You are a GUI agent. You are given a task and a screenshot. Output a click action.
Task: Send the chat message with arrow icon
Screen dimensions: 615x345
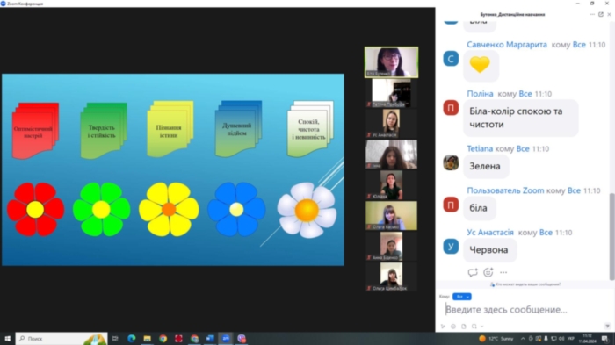(608, 327)
